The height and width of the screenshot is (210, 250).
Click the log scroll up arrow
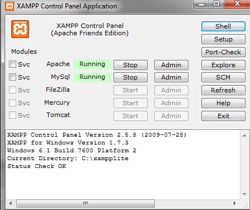pos(244,136)
